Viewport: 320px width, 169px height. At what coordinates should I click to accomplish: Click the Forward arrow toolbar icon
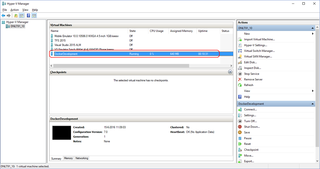click(x=8, y=16)
